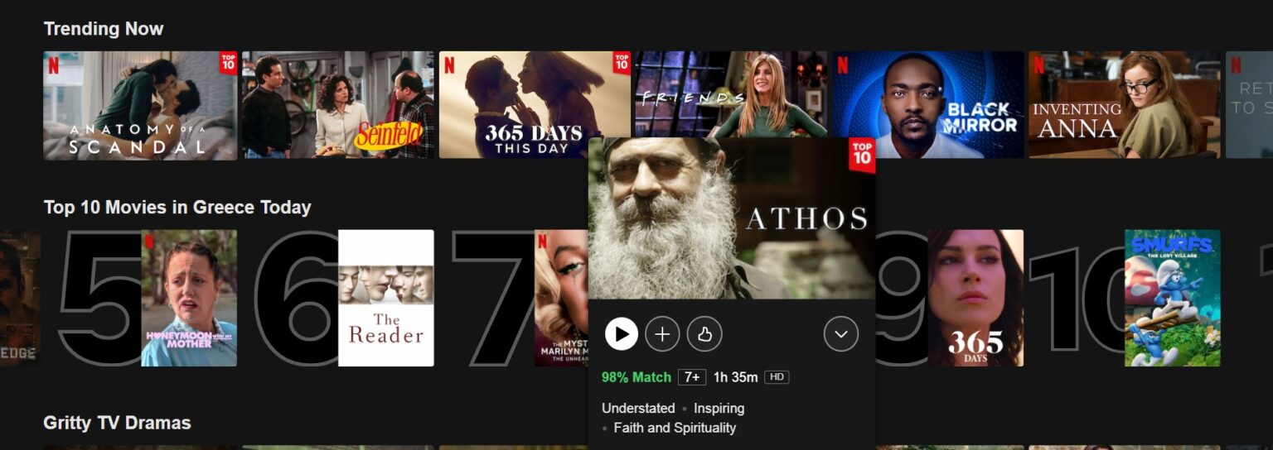The height and width of the screenshot is (450, 1273).
Task: Play the Athos movie
Action: pos(621,334)
